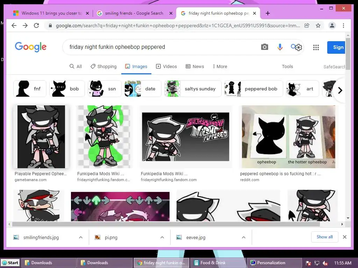The image size is (358, 268).
Task: Select the Images results tab
Action: [x=136, y=67]
